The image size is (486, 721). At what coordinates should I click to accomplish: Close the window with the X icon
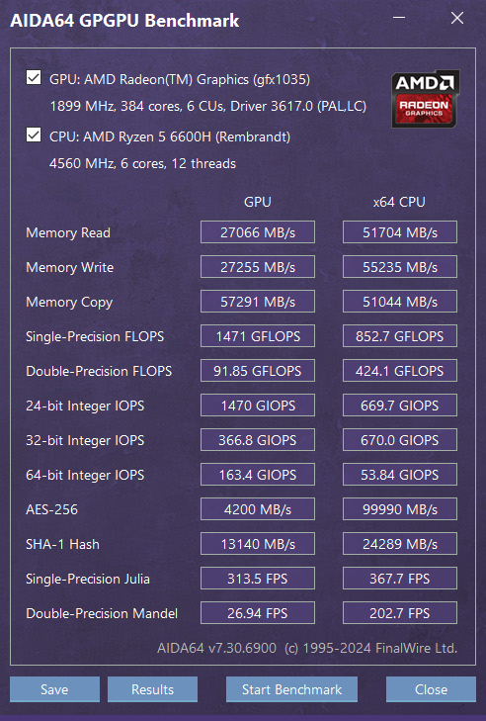[x=457, y=18]
